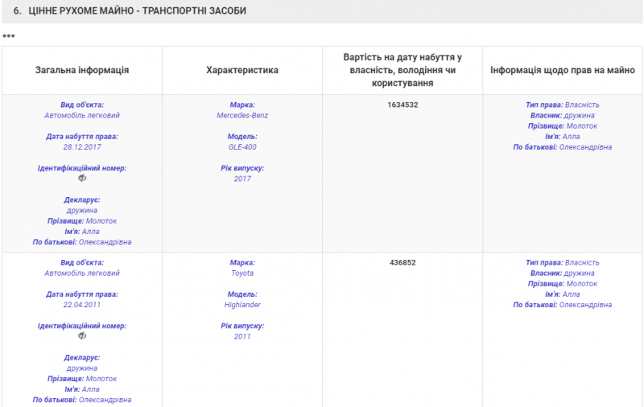Click acquisition date 22.04.2011
The image size is (644, 407).
coord(82,305)
